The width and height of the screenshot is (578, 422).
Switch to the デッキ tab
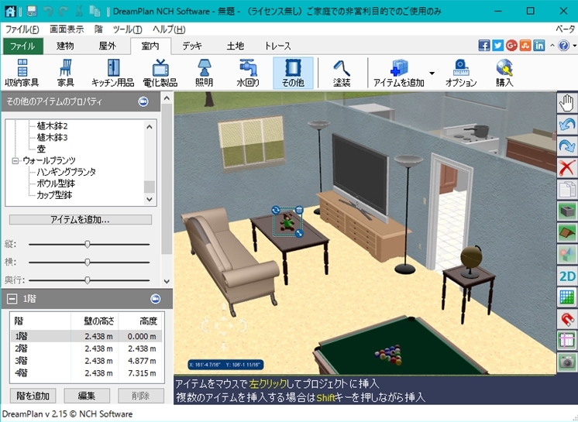point(192,46)
